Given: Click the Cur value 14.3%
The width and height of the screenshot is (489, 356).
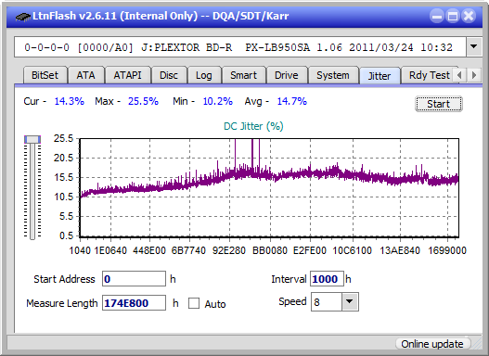Looking at the screenshot, I should (x=70, y=101).
